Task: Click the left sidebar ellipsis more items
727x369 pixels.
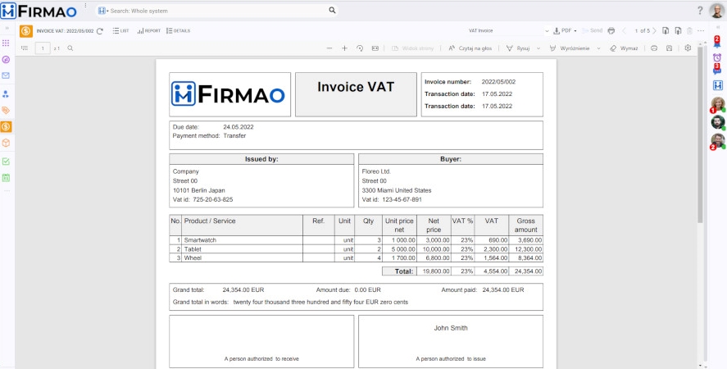Action: (7, 191)
